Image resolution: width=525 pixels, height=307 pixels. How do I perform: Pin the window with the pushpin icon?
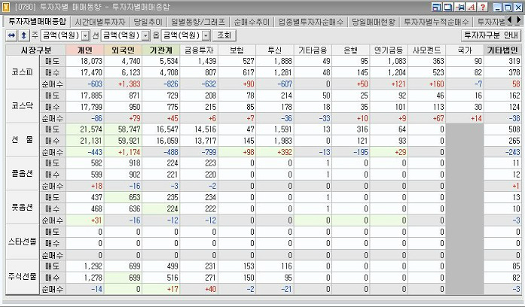459,7
